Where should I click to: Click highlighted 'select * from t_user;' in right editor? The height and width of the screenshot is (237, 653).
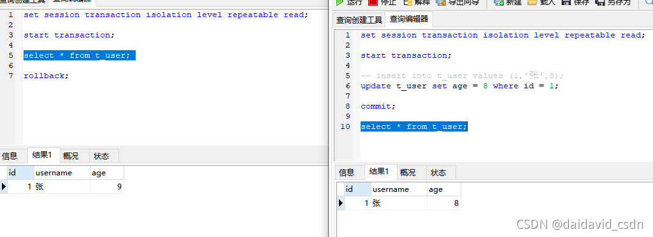[414, 126]
